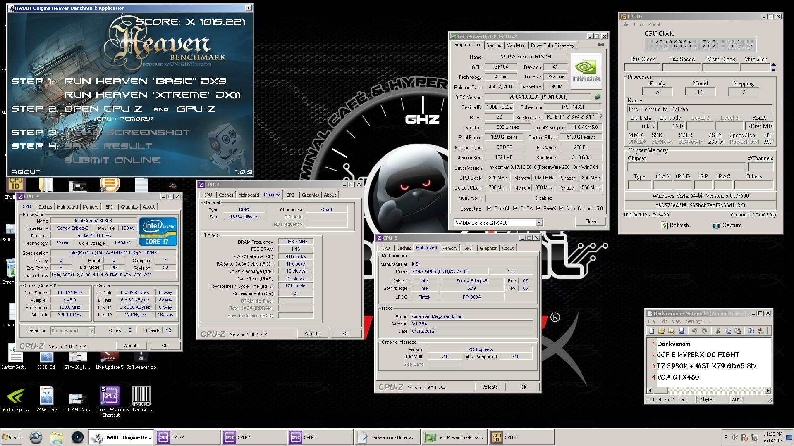Screen dimensions: 794x446
Task: Switch to the SPD tab in the Memory CPU-Z window
Action: pos(291,195)
